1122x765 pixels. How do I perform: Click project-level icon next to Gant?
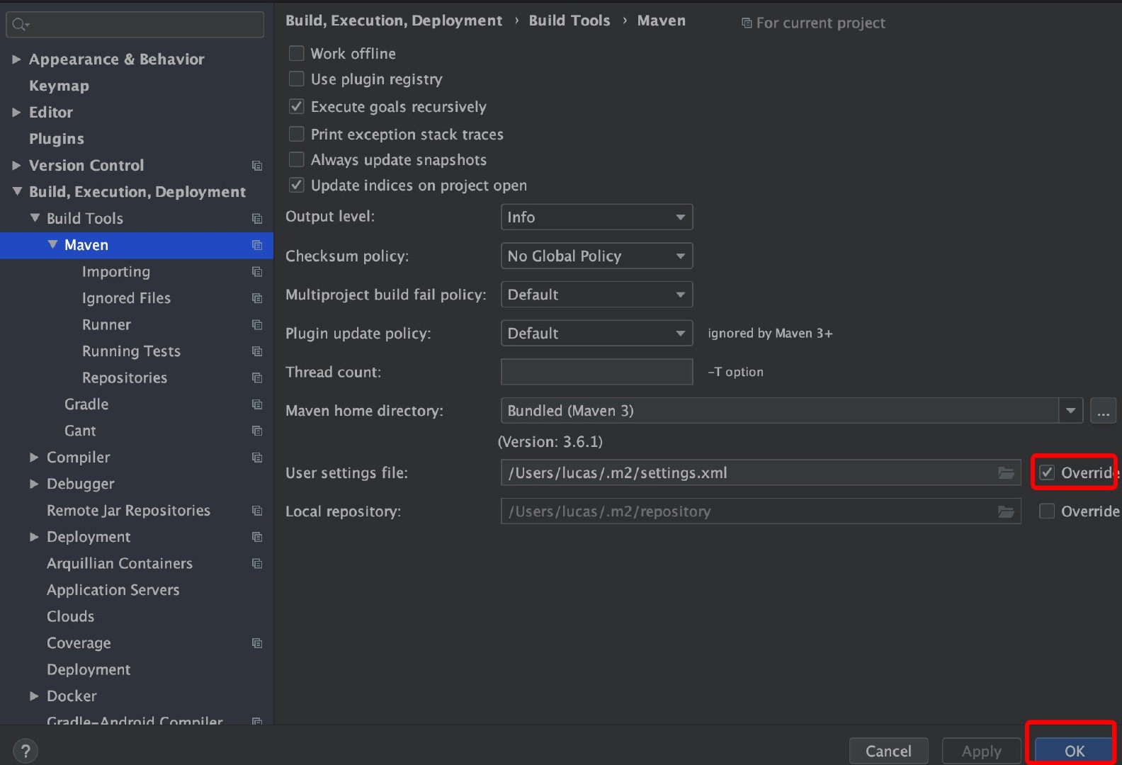point(257,431)
